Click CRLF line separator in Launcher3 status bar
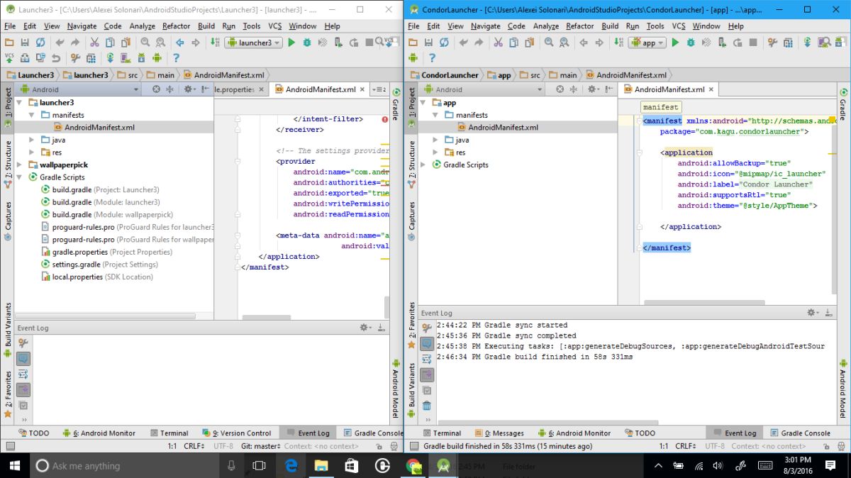 point(194,446)
